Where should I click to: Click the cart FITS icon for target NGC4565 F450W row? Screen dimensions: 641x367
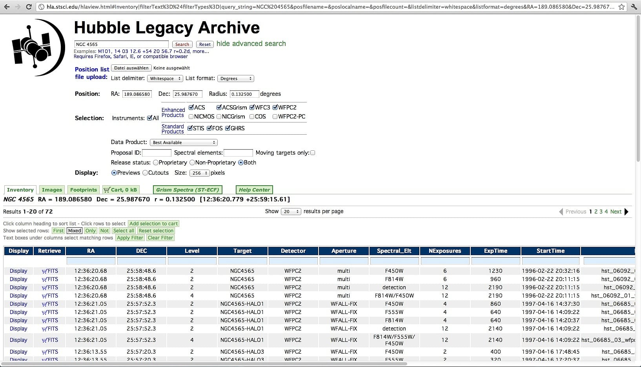click(50, 271)
